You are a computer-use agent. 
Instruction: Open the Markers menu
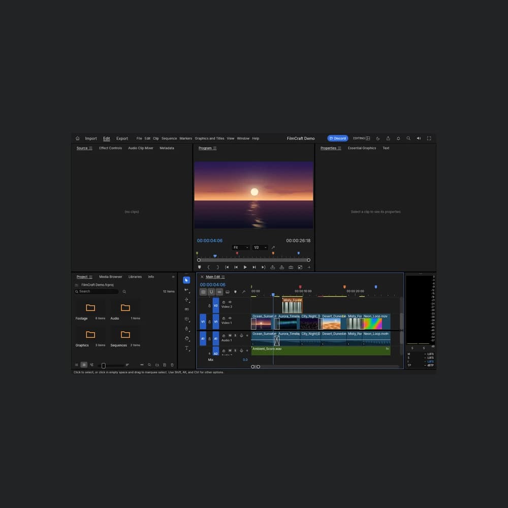click(x=185, y=138)
